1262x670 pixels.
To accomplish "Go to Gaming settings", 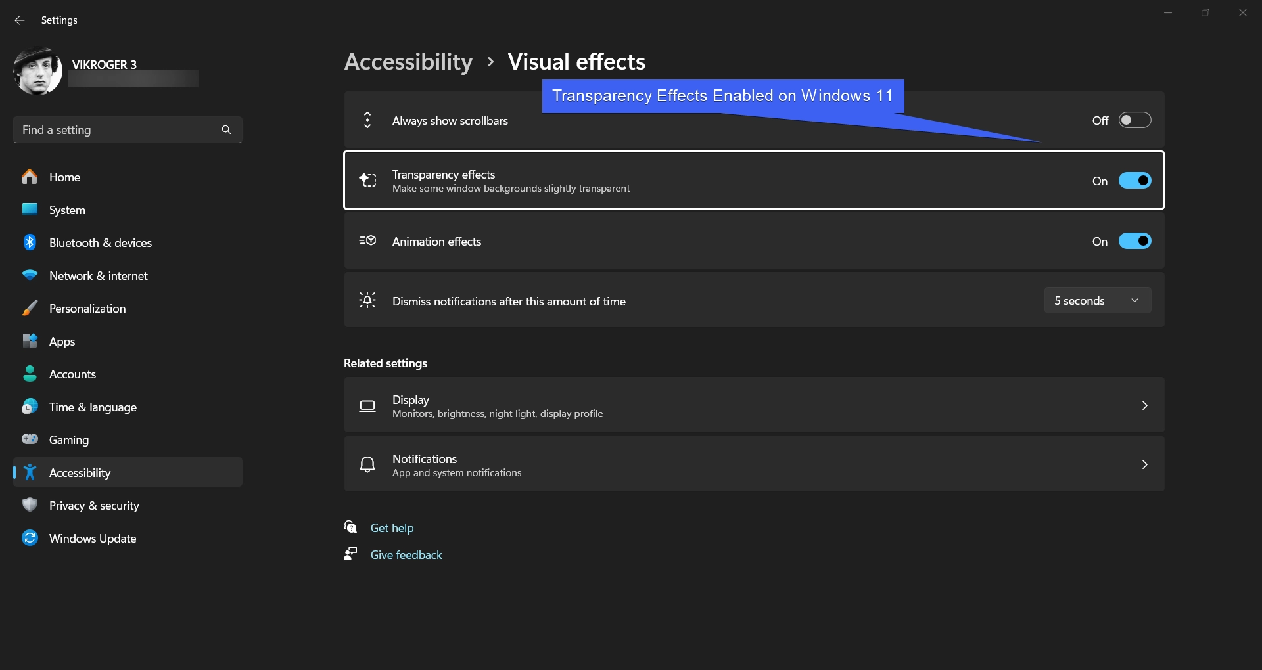I will pos(128,439).
